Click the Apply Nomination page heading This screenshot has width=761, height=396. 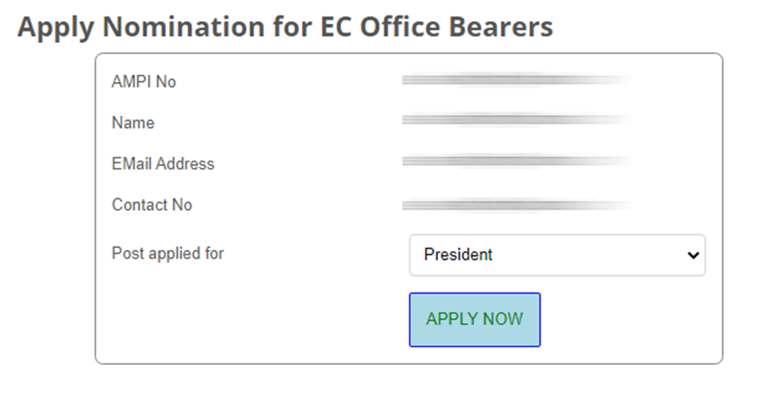(285, 28)
